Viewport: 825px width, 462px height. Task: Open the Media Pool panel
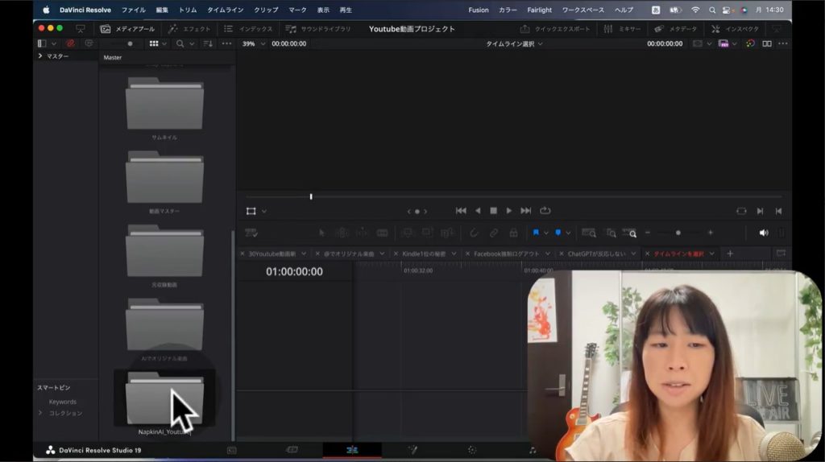tap(127, 29)
